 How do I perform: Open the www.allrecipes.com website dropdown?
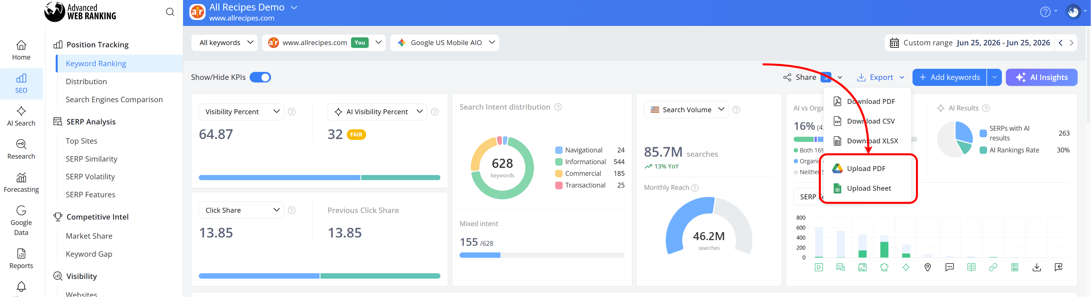[x=324, y=43]
